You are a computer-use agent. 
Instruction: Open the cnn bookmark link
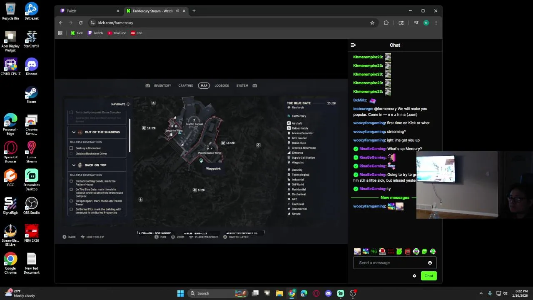point(137,33)
